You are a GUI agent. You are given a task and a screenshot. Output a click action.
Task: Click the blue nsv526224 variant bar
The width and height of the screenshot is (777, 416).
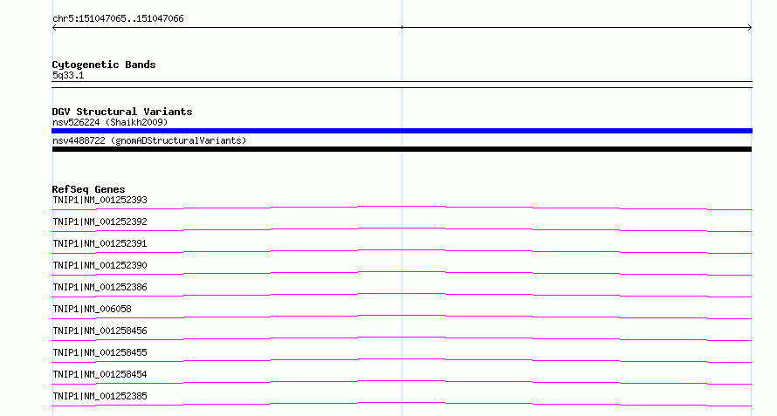[402, 131]
